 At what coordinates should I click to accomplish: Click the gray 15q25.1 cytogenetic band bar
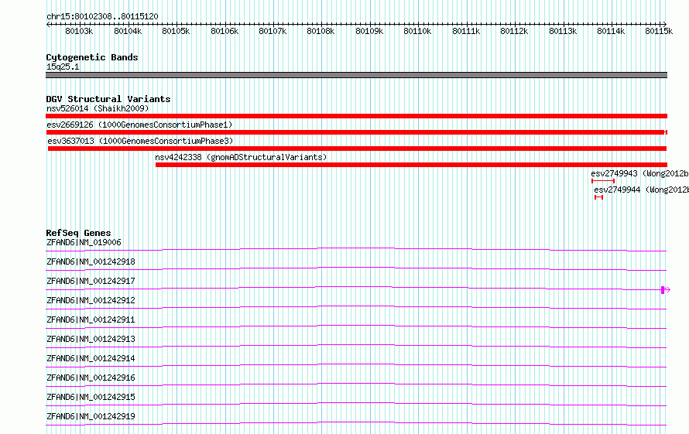[356, 75]
